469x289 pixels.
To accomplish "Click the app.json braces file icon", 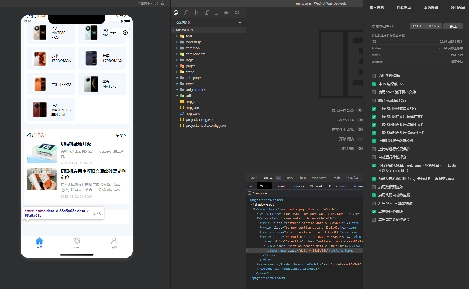I will point(182,108).
